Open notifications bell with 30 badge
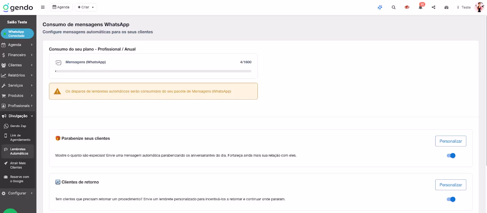 pos(421,6)
